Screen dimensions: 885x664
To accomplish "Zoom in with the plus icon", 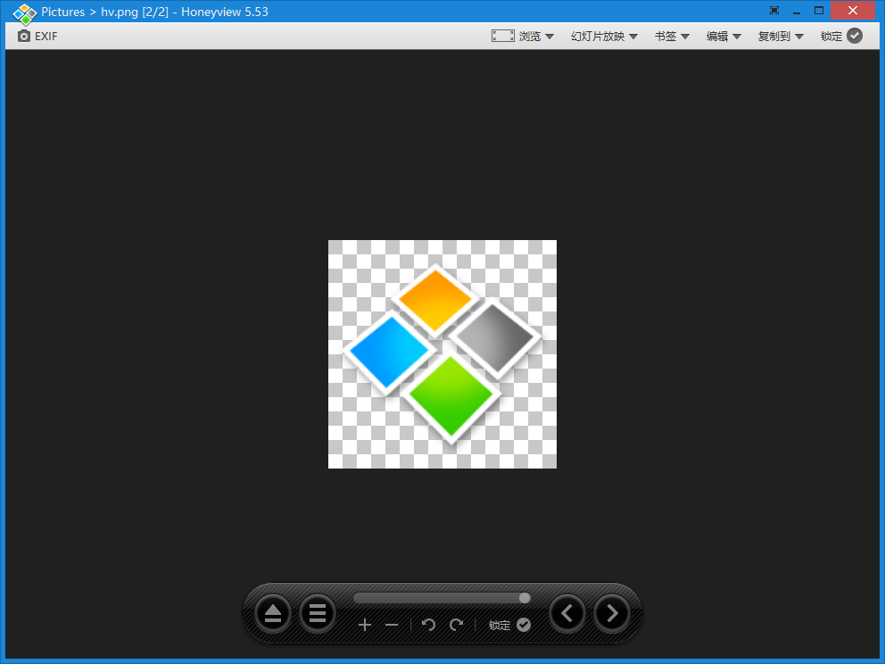I will 365,625.
